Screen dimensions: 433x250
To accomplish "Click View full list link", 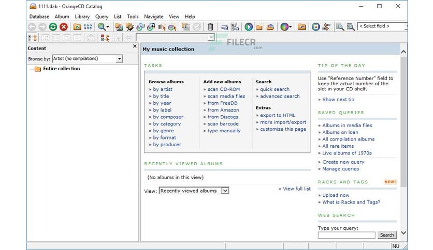I will click(297, 189).
